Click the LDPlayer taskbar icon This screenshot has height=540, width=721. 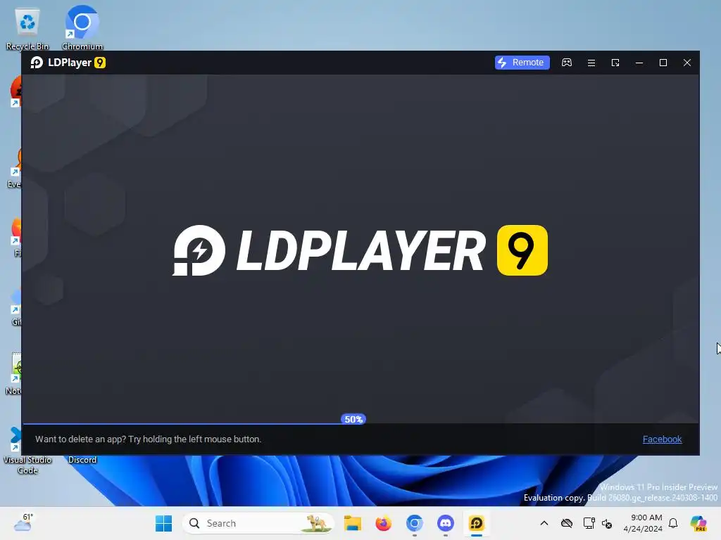click(x=477, y=523)
